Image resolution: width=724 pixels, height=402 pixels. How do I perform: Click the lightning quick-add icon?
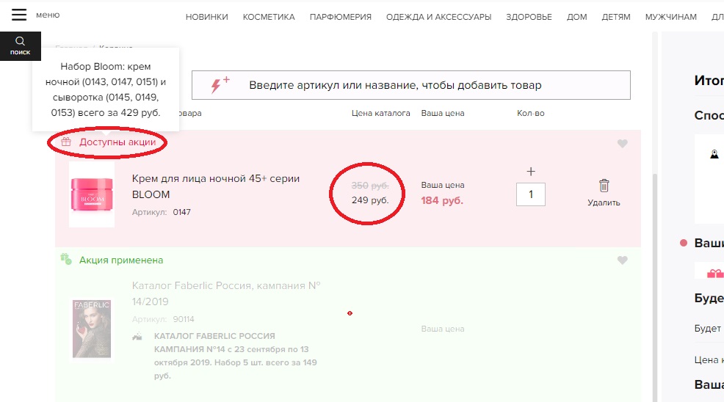(220, 85)
